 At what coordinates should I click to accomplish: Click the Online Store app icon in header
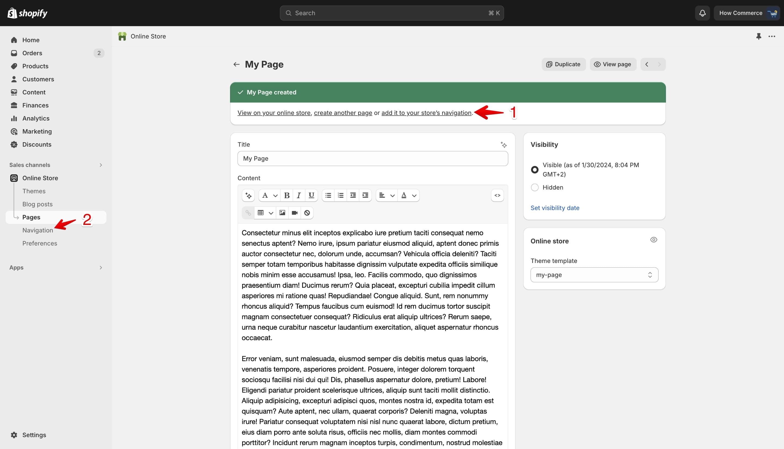(122, 36)
